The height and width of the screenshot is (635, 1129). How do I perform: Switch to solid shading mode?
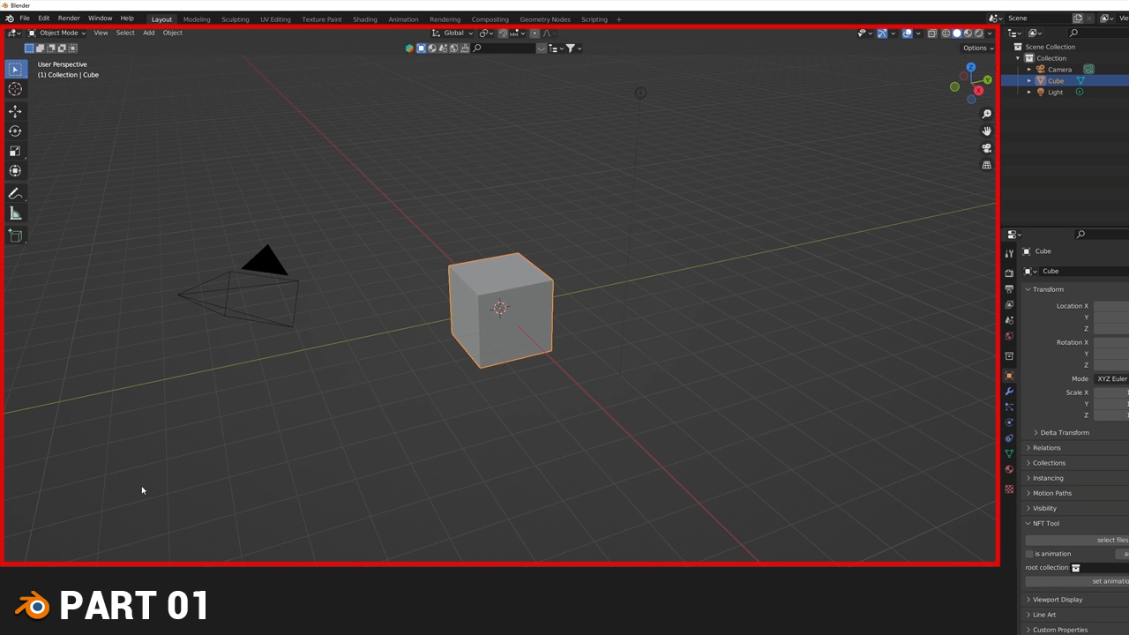pos(957,34)
